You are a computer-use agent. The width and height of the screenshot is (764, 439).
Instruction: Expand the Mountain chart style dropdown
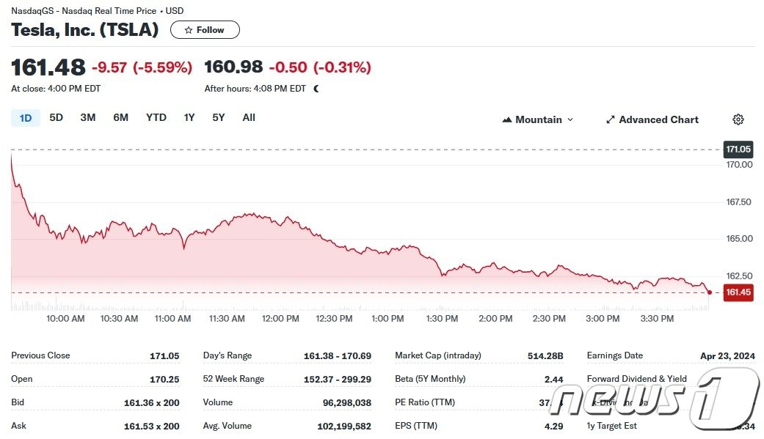coord(570,119)
